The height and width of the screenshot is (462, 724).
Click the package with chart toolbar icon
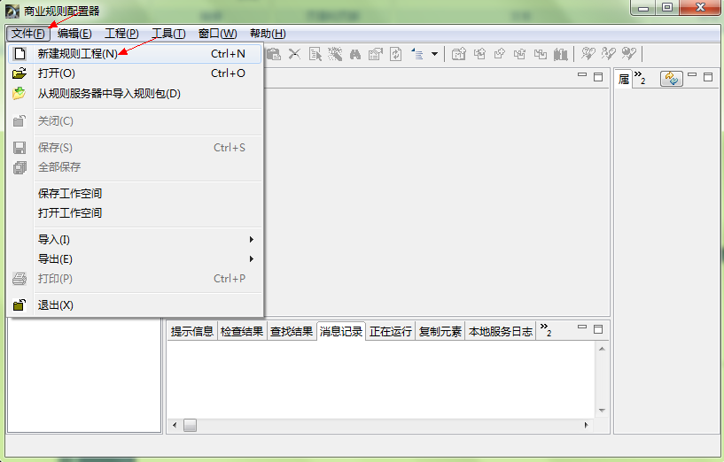point(458,54)
